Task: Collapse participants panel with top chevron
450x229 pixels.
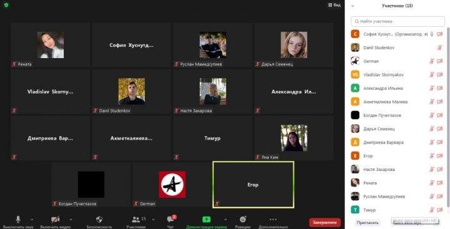Action: pyautogui.click(x=352, y=6)
